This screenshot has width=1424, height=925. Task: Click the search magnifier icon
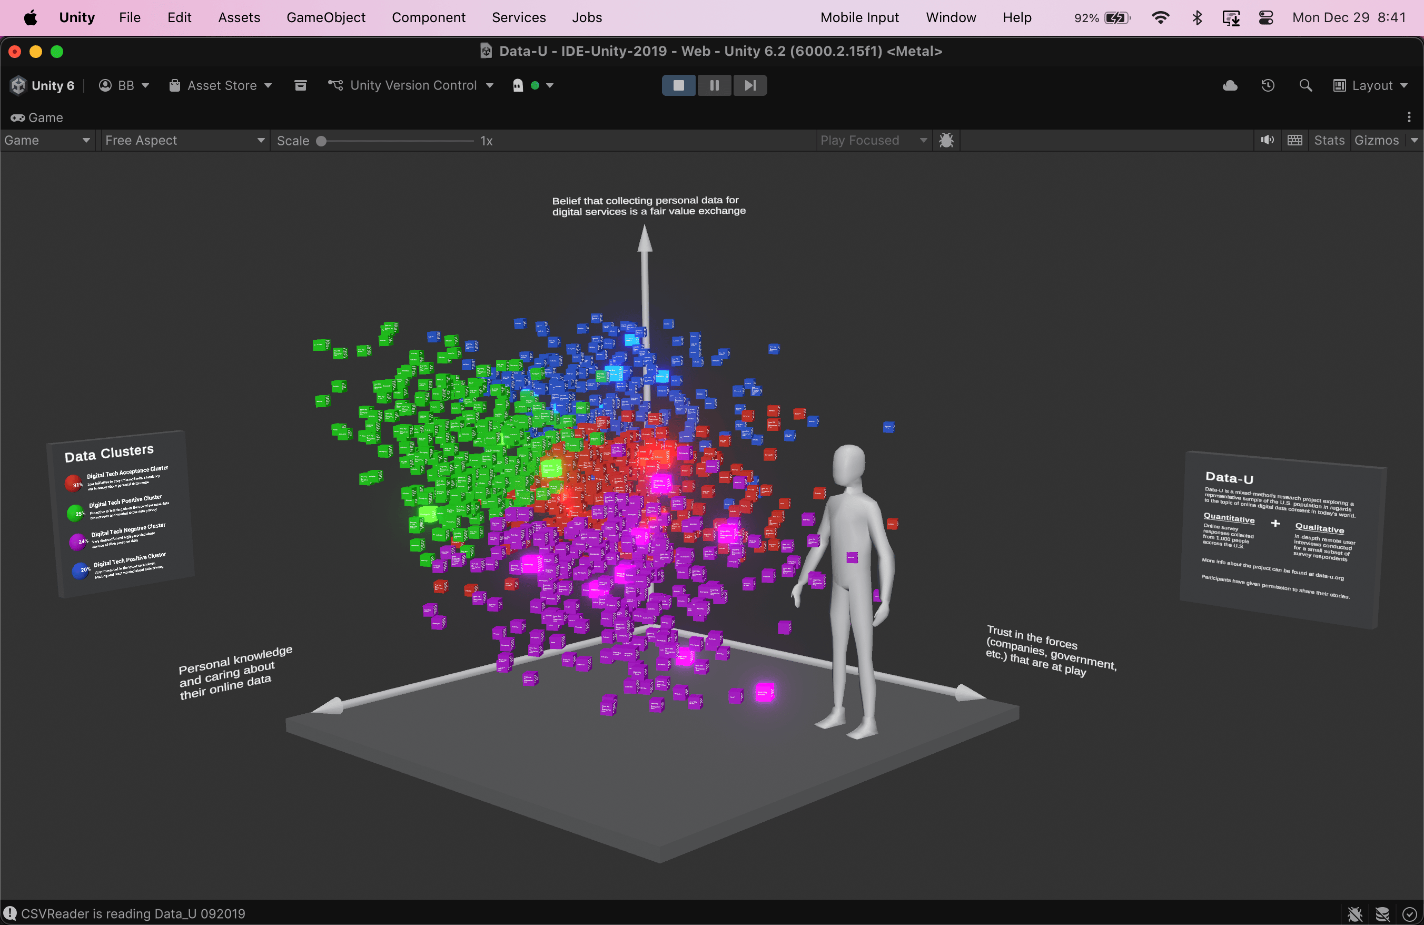[x=1305, y=85]
